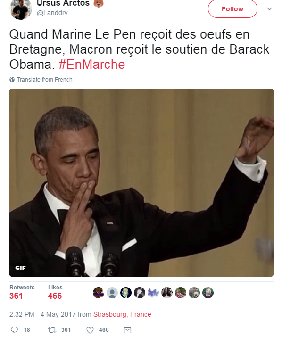Open the butterfly avatar in likers
The width and height of the screenshot is (282, 337).
click(x=153, y=293)
